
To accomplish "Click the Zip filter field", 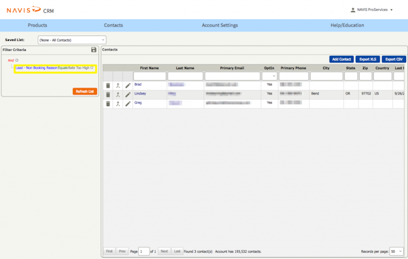I will (x=366, y=76).
